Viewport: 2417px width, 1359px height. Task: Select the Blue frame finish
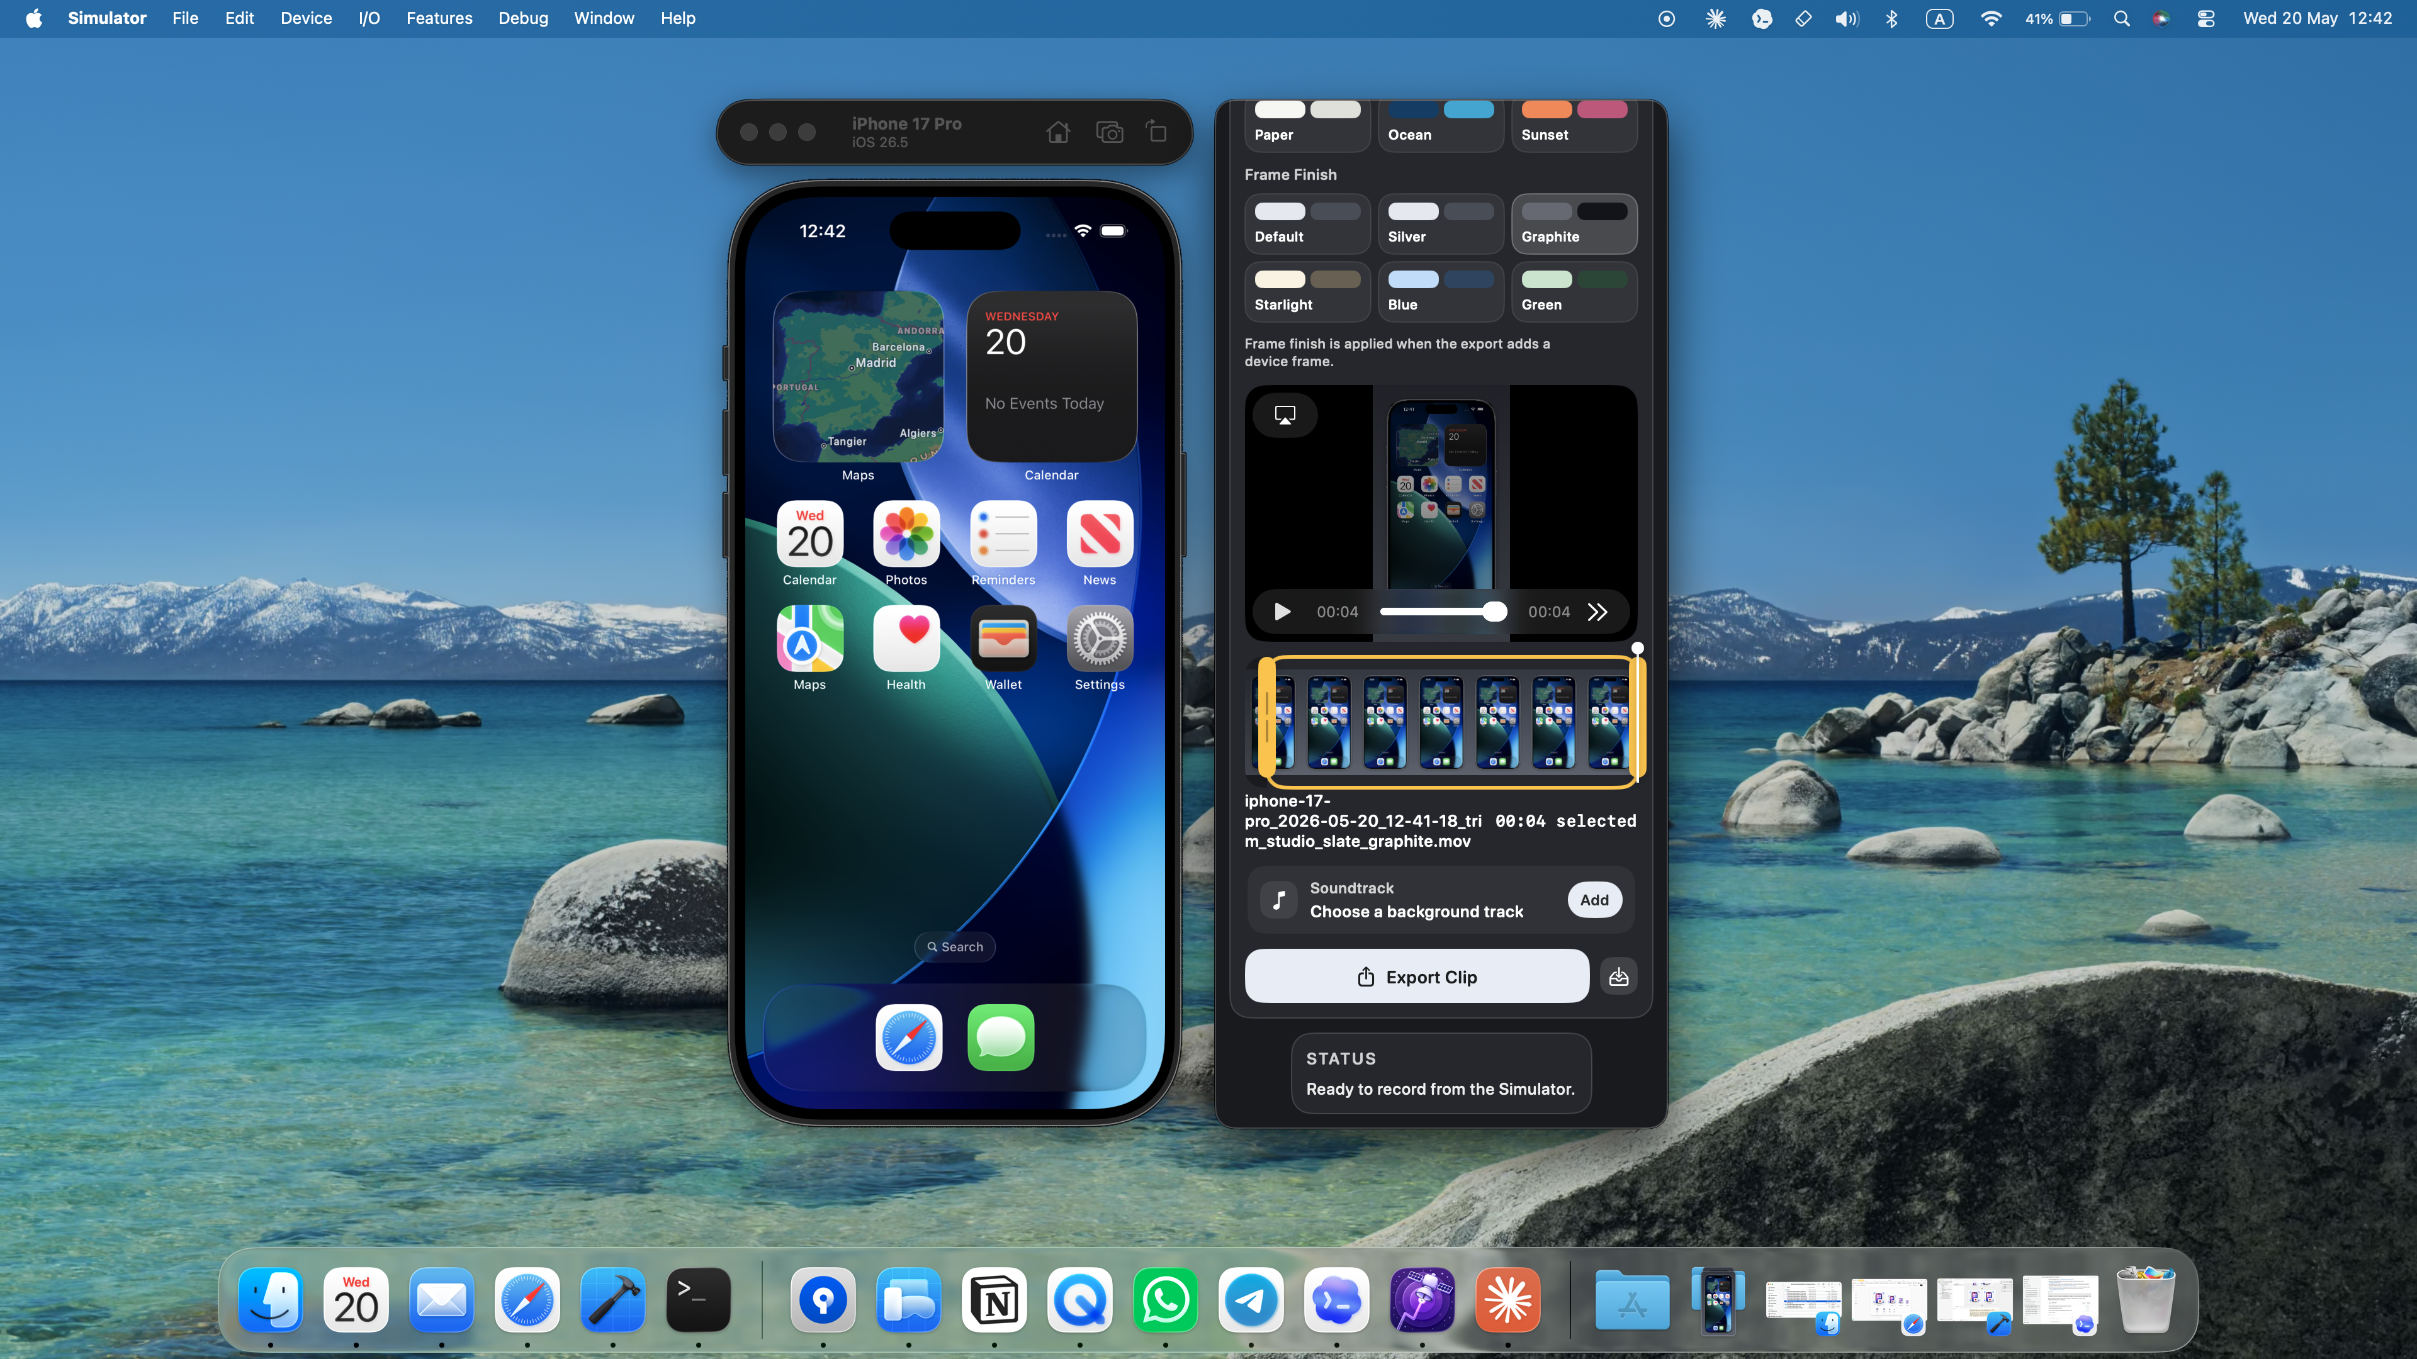[x=1440, y=292]
